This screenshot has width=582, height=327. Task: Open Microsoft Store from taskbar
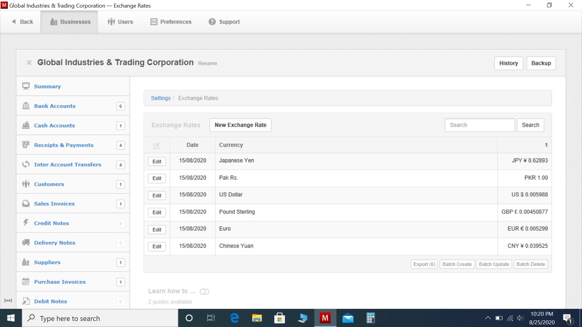[279, 318]
